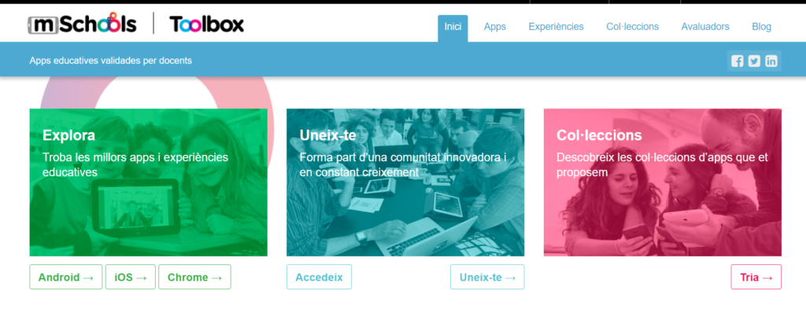Open the Facebook social icon
Screen dimensions: 806x317
pyautogui.click(x=737, y=61)
